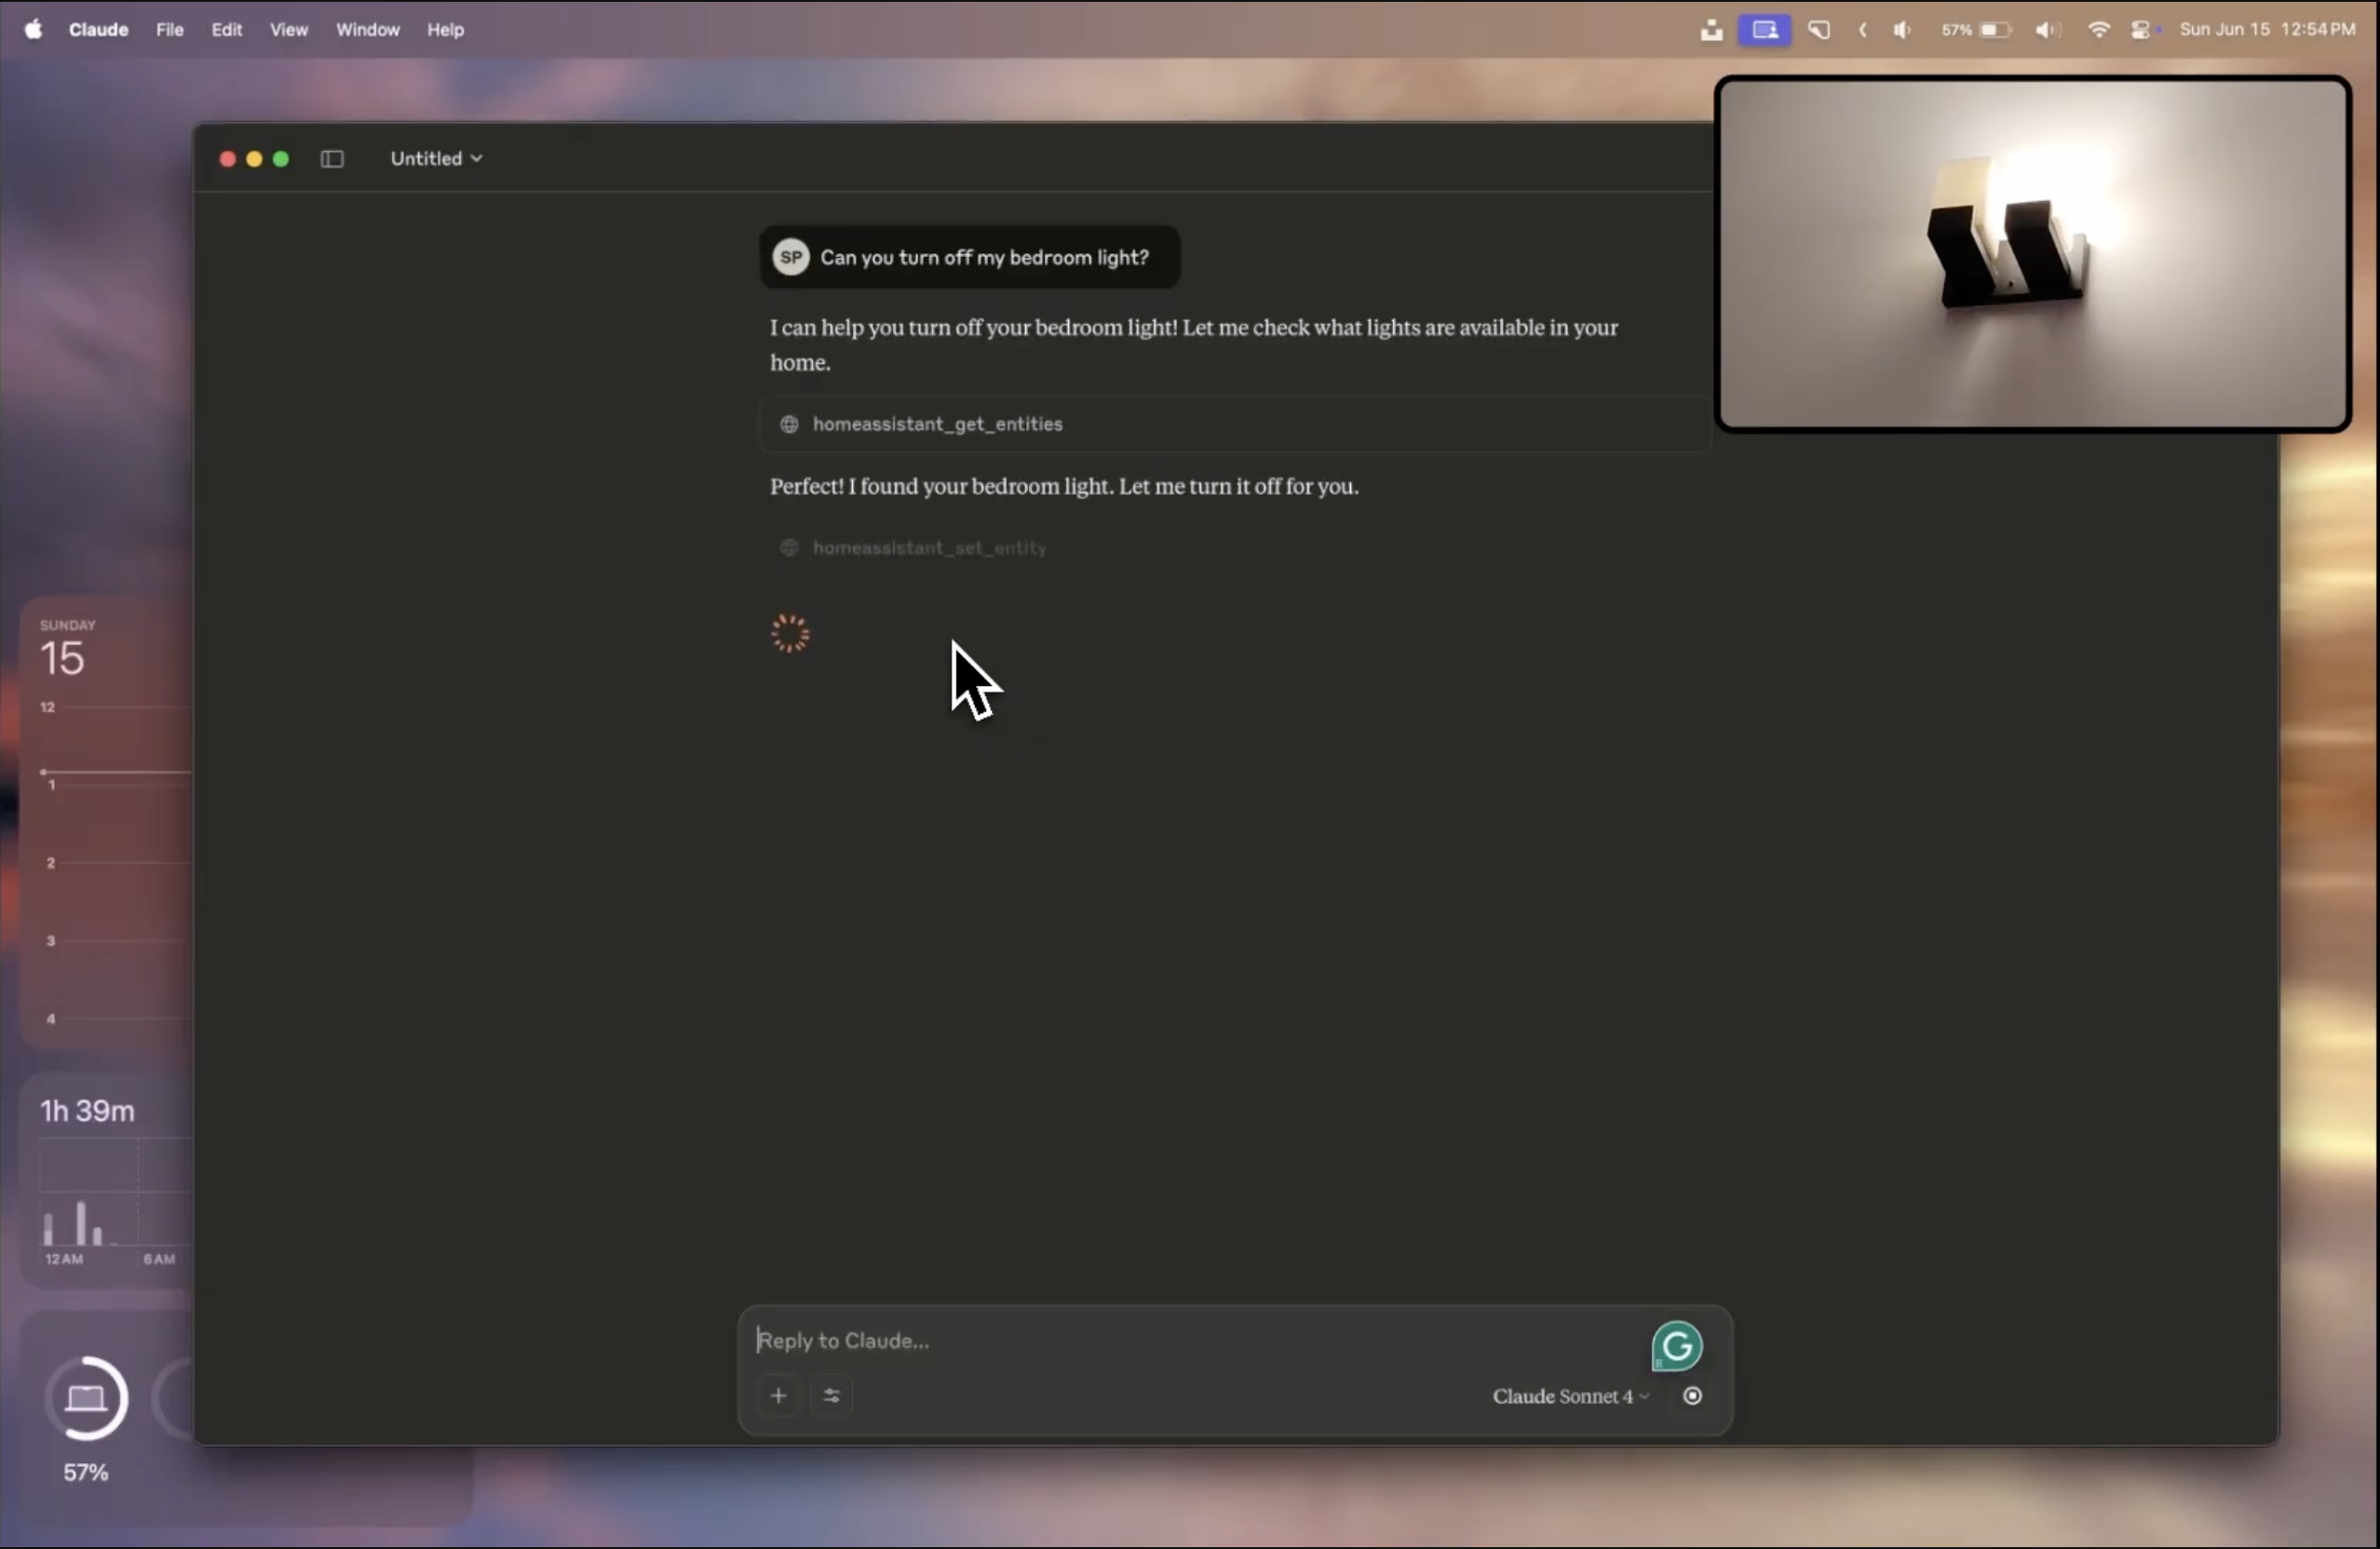The height and width of the screenshot is (1549, 2380).
Task: Click the SP user avatar
Action: (x=791, y=257)
